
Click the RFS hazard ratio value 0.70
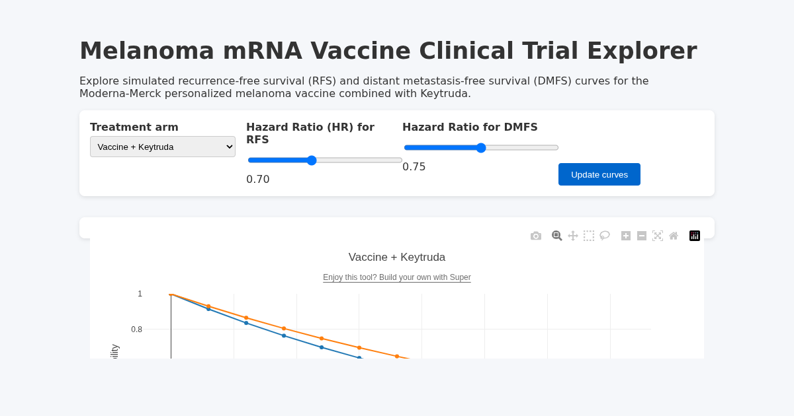point(258,179)
